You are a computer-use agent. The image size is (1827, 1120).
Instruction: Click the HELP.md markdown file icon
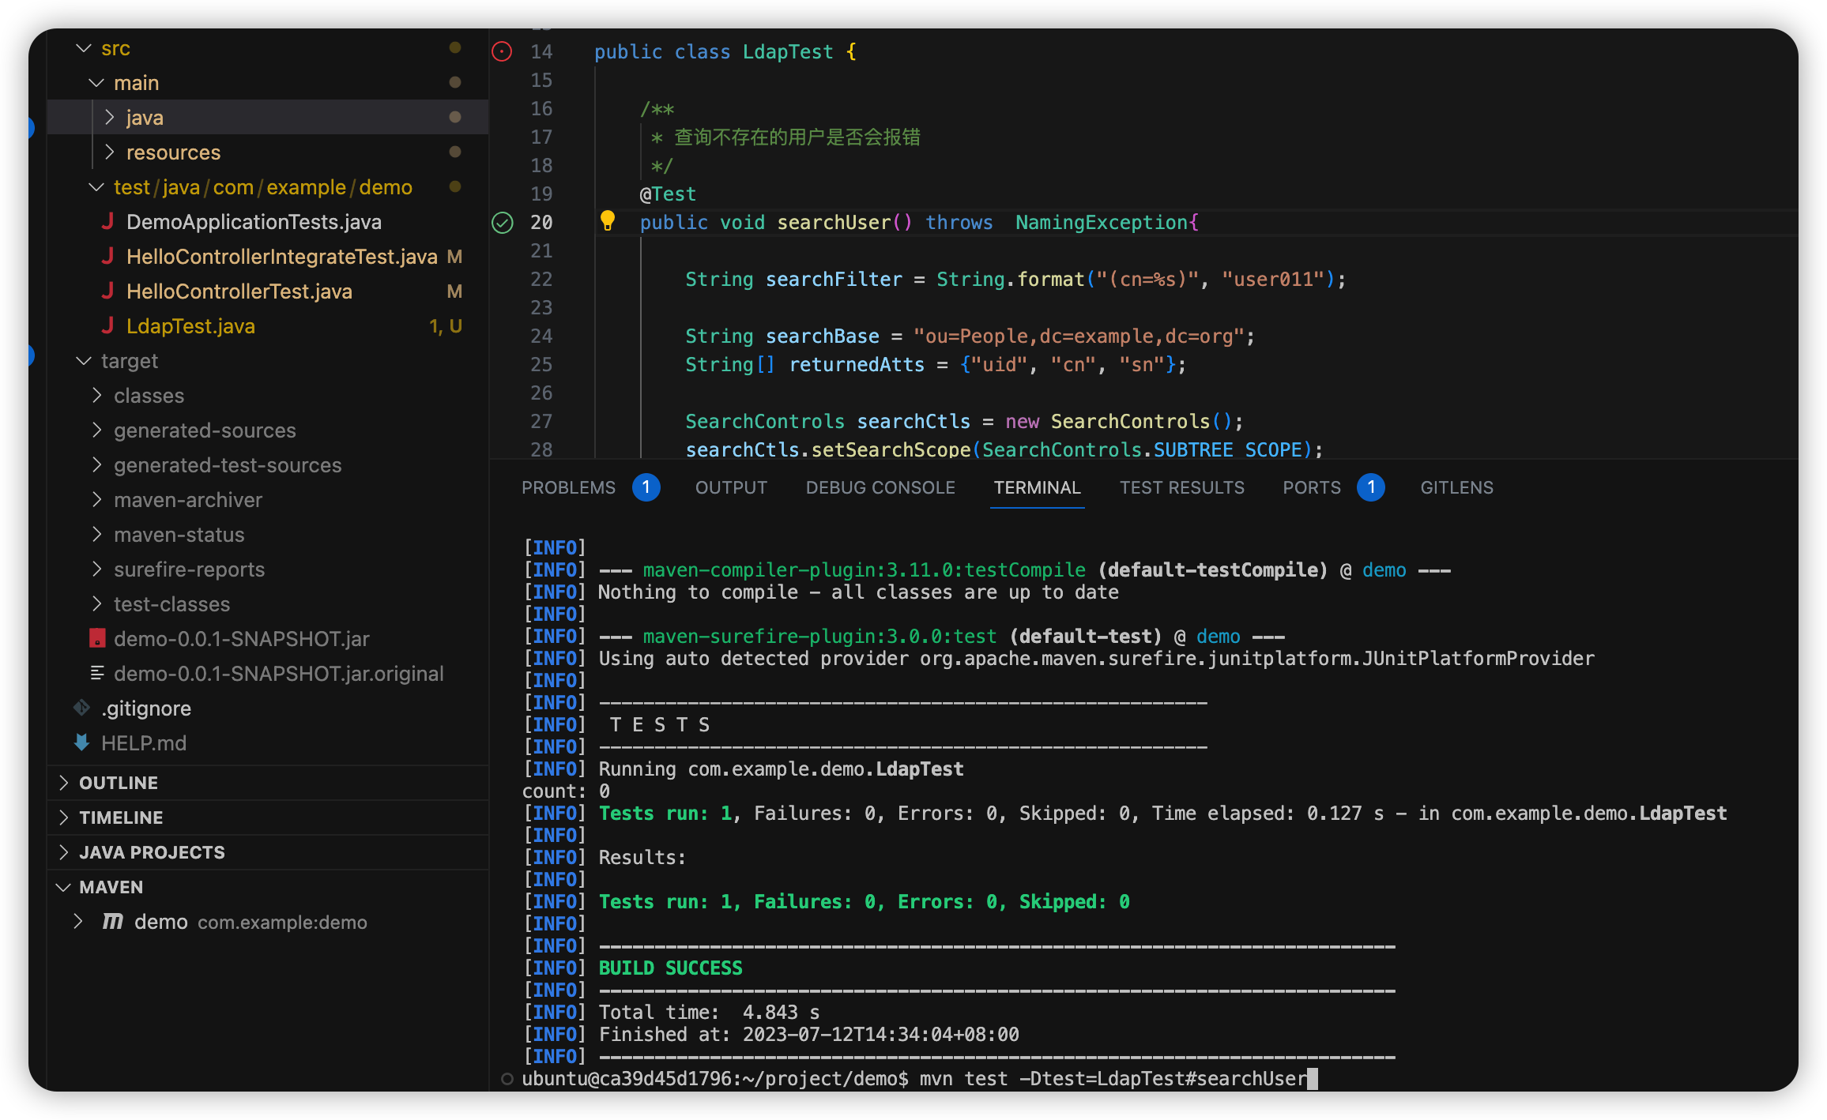click(81, 742)
